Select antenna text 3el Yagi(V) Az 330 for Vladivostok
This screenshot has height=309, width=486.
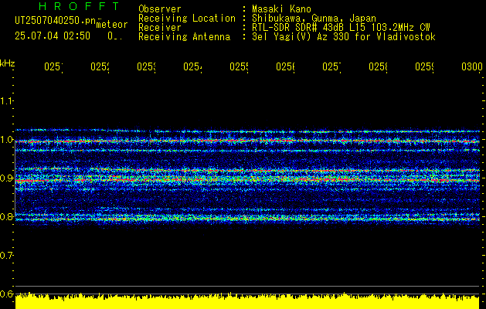344,37
